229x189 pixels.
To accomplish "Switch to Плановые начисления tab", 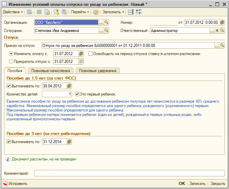I will point(50,71).
